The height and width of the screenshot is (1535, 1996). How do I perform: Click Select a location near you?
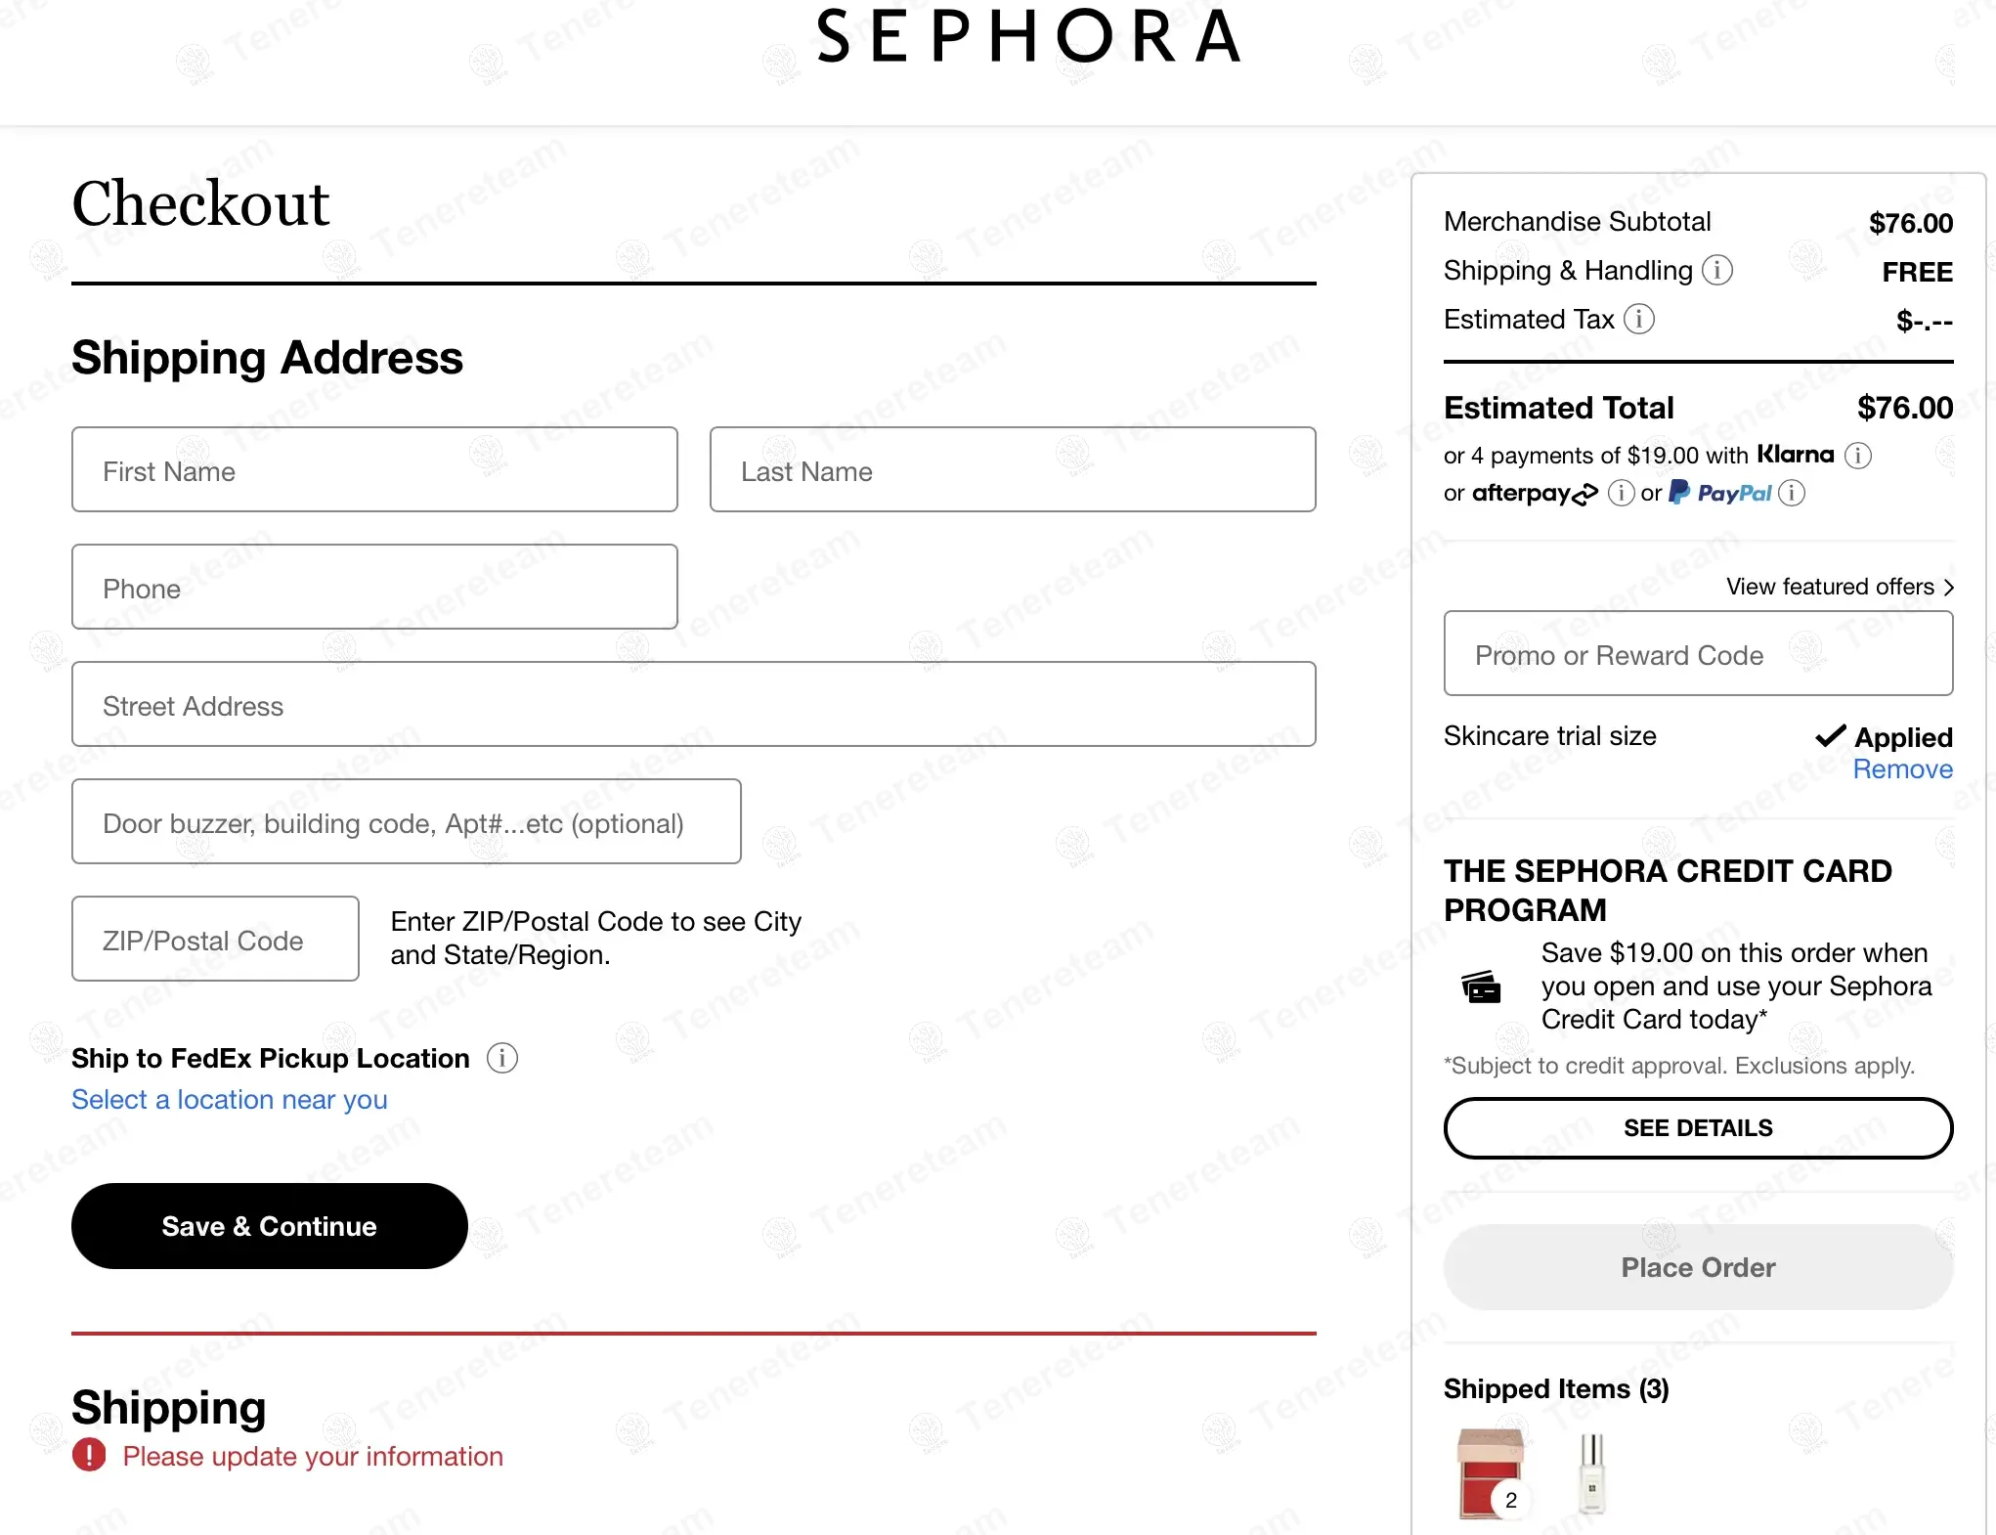(230, 1100)
